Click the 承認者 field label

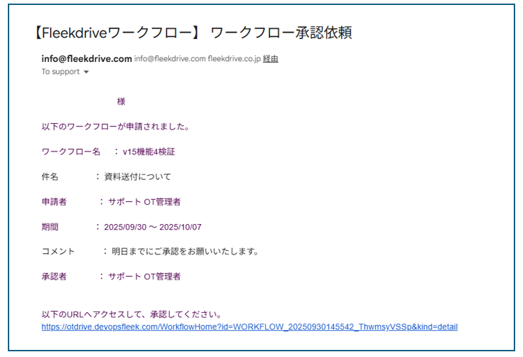(x=54, y=277)
